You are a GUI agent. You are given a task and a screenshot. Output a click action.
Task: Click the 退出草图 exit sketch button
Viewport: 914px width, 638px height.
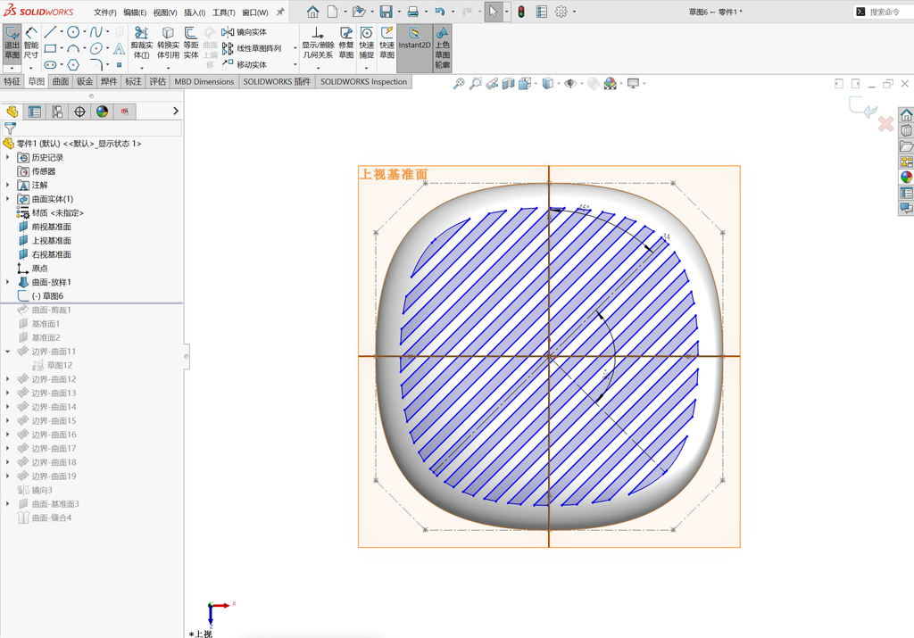pyautogui.click(x=12, y=43)
